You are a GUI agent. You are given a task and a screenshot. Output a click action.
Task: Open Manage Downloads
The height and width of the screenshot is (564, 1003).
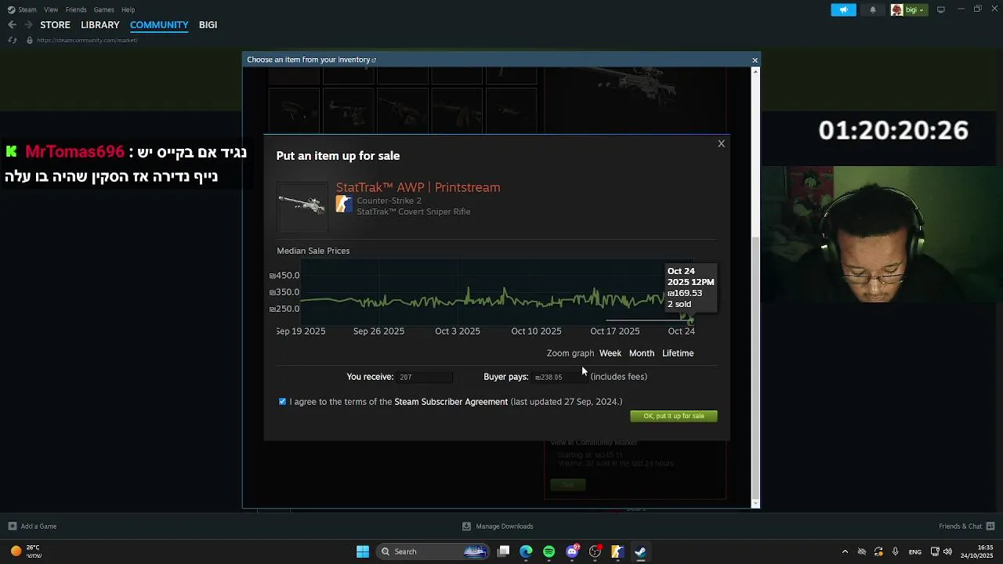pyautogui.click(x=498, y=526)
